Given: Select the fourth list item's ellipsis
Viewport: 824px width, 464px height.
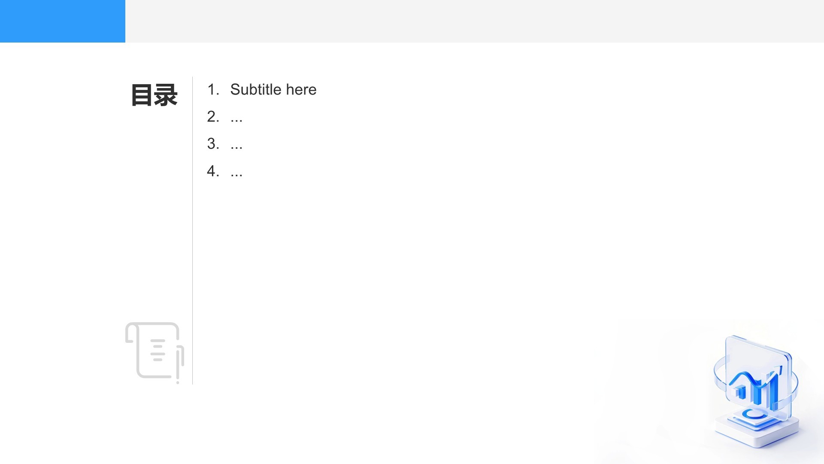Looking at the screenshot, I should point(236,171).
